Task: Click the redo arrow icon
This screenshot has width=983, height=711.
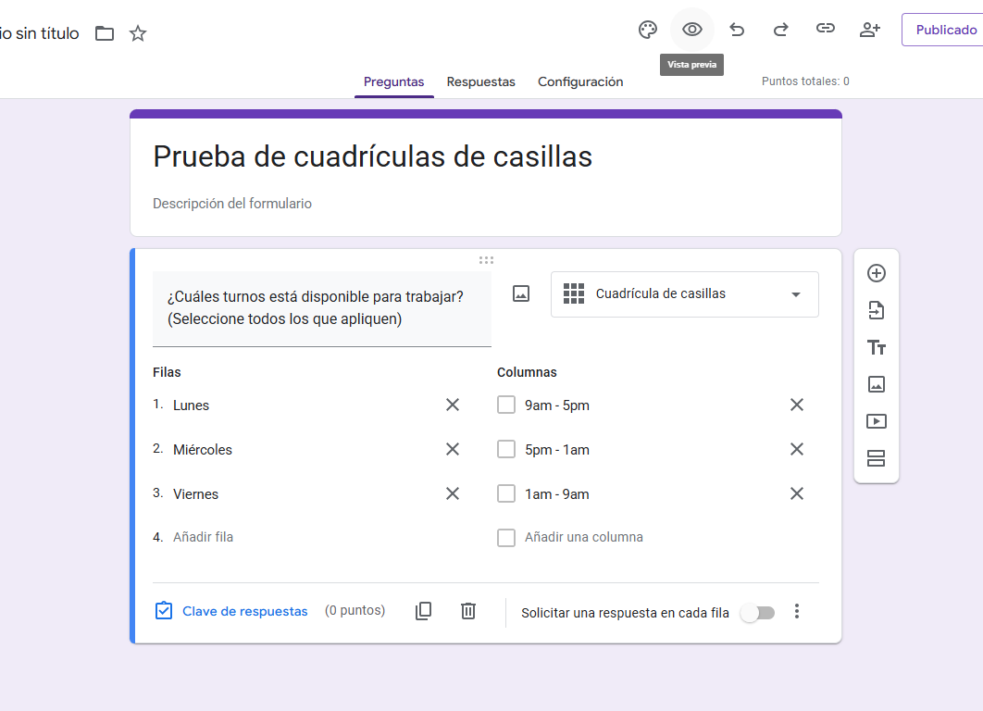Action: [x=780, y=30]
